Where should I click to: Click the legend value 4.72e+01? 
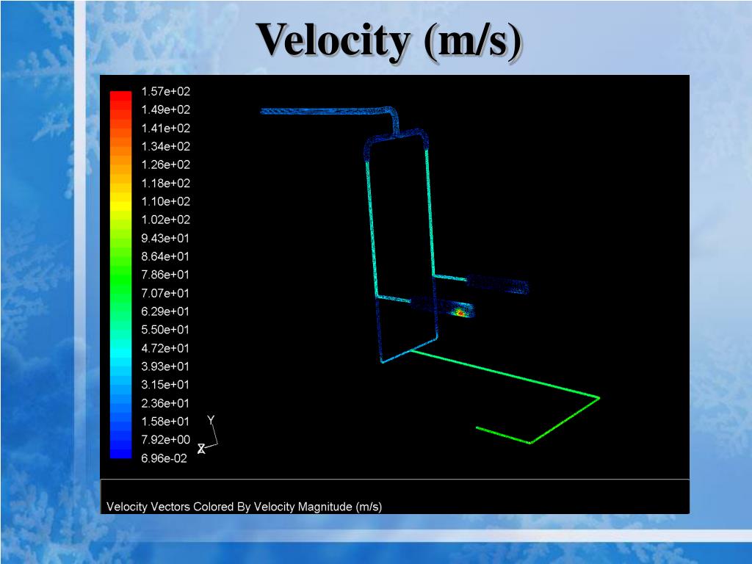tap(165, 348)
